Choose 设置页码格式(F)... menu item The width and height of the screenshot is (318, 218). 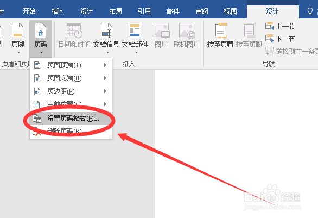click(x=71, y=119)
